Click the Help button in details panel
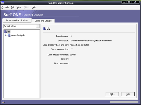 tap(128, 94)
